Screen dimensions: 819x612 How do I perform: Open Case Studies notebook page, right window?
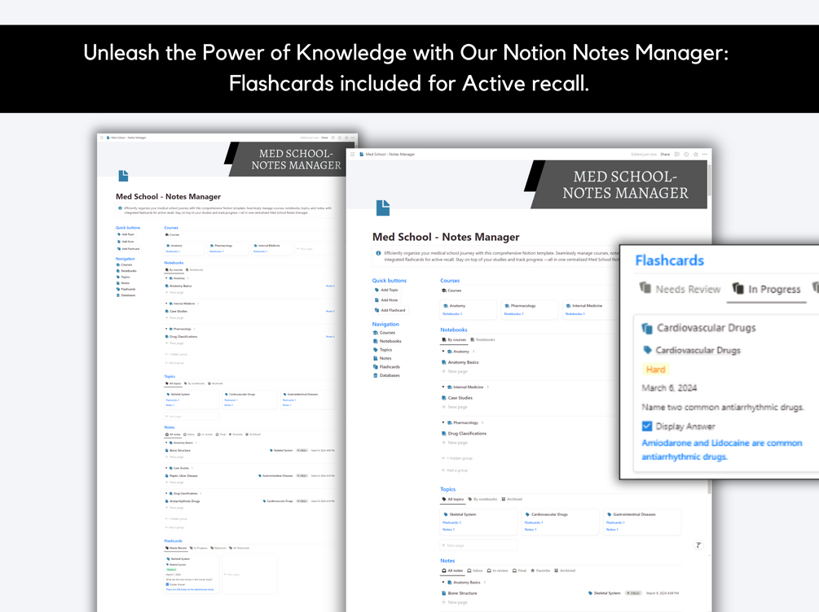pos(457,398)
